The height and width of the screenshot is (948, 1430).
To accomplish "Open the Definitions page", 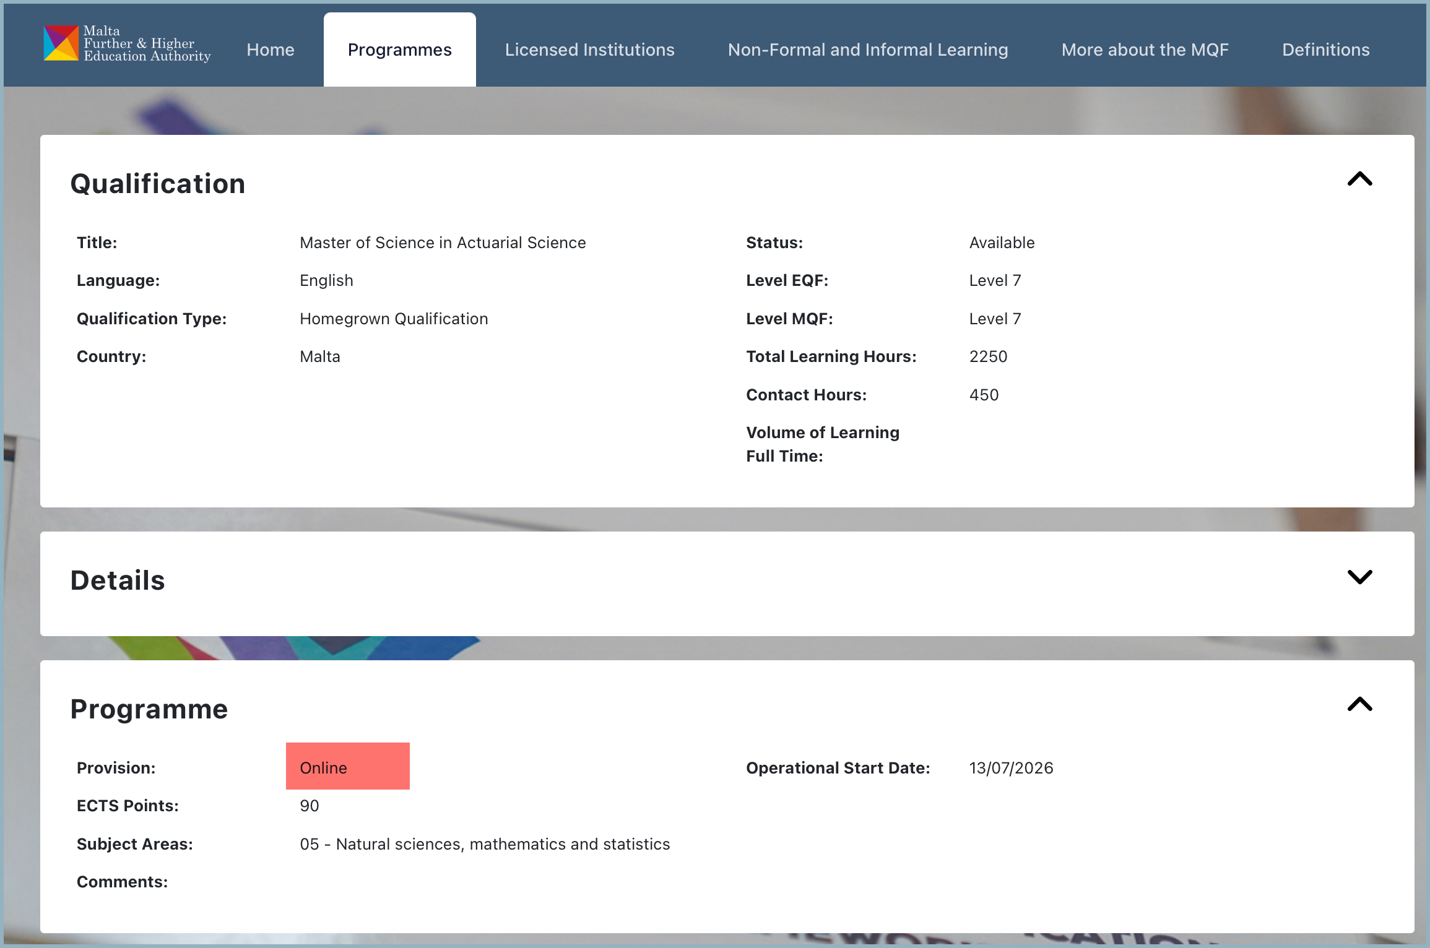I will (x=1325, y=50).
